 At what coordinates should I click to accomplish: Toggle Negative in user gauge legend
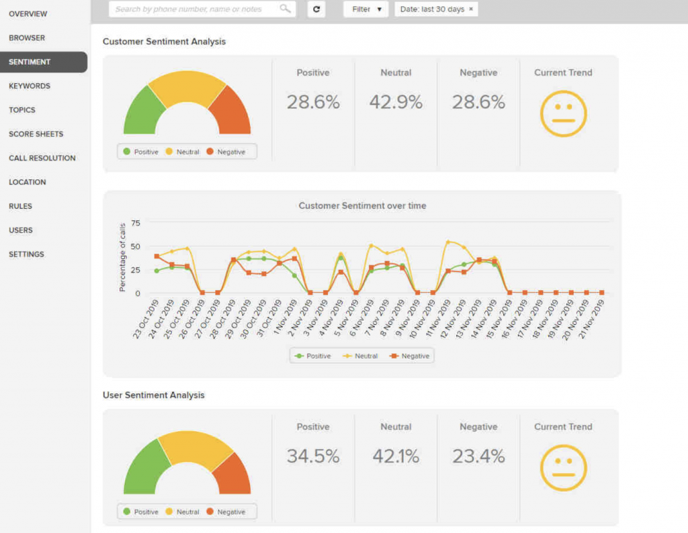[x=226, y=512]
